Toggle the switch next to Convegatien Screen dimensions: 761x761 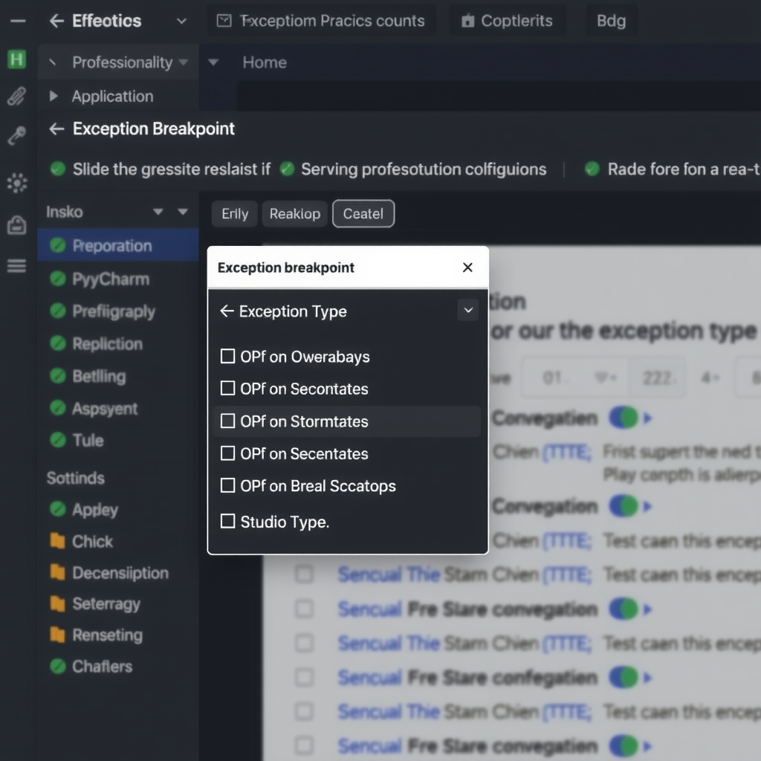(x=624, y=418)
